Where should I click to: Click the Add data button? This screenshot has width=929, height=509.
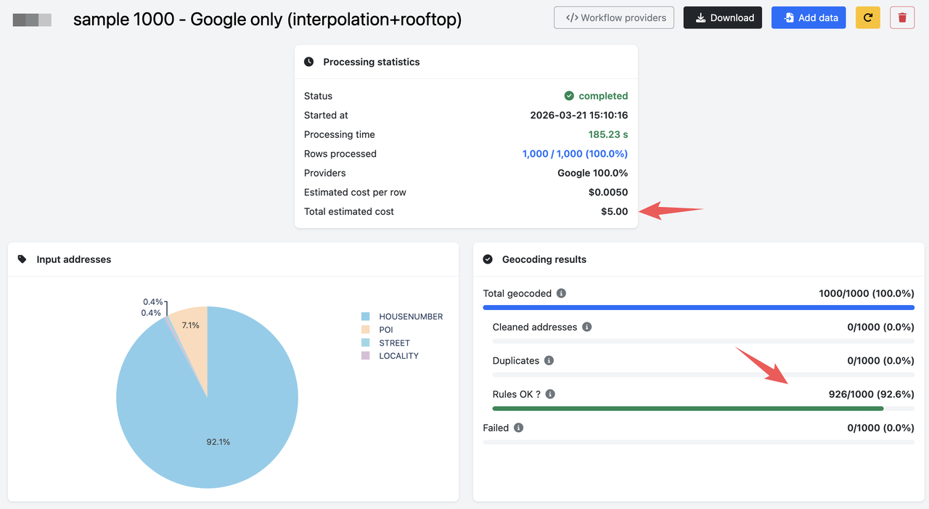[x=808, y=17]
